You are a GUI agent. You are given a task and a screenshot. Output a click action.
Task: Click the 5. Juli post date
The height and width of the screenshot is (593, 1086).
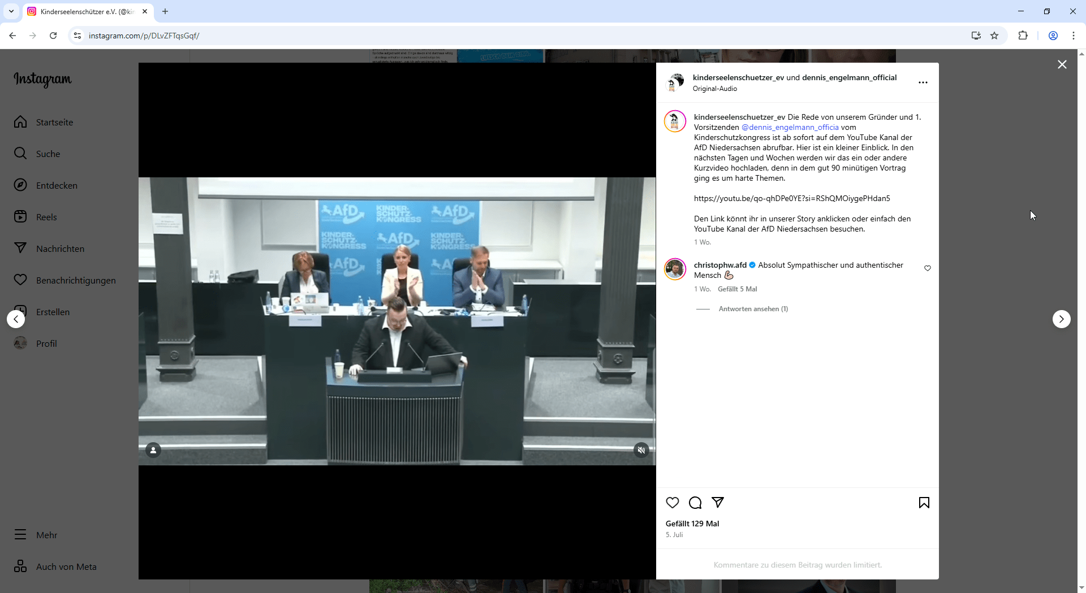point(674,535)
